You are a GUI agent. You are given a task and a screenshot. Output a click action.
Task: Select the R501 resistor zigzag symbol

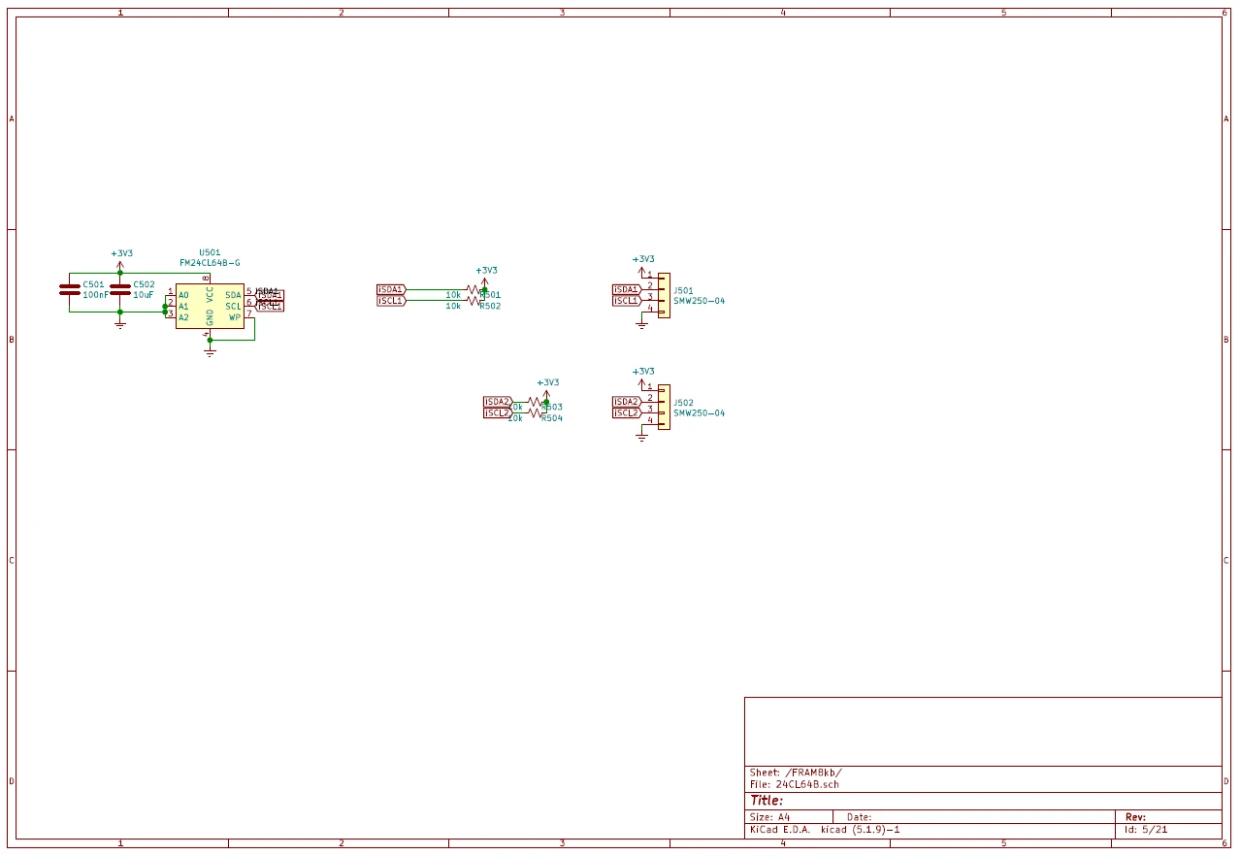(474, 289)
